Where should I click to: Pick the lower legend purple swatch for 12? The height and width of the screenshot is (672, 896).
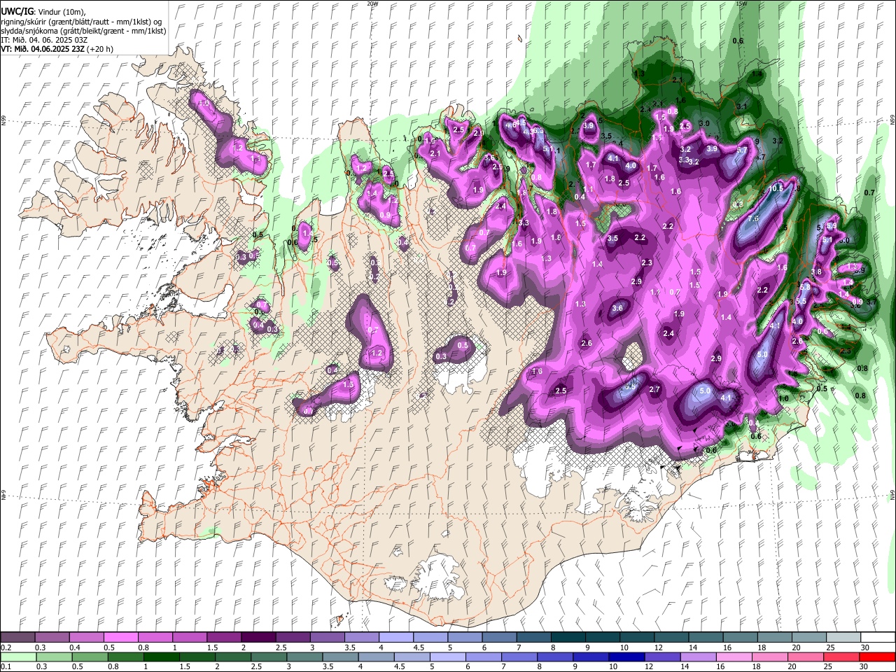pos(662,657)
